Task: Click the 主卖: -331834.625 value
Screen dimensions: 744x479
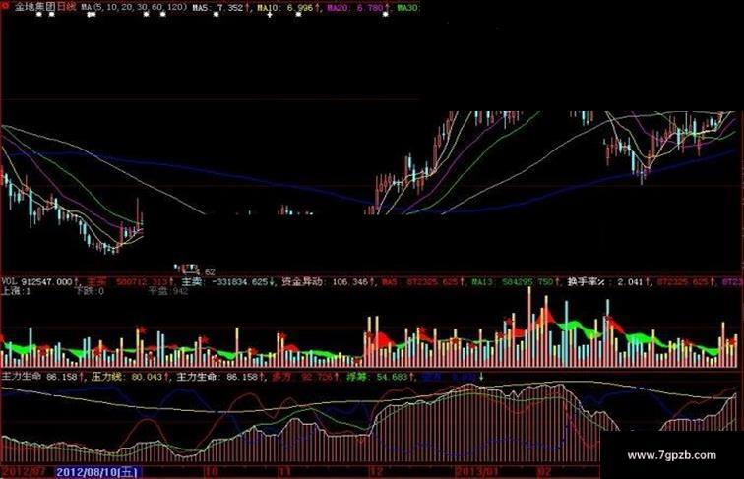Action: coord(226,282)
